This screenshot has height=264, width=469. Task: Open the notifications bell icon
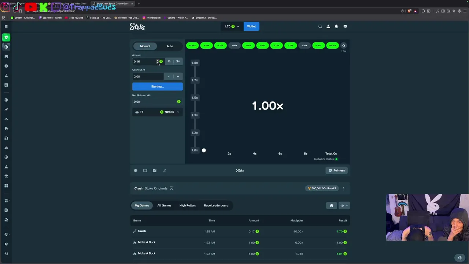(x=336, y=26)
